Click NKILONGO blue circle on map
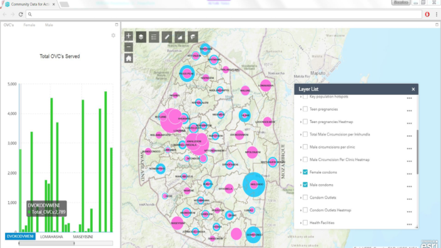Image resolution: width=441 pixels, height=248 pixels. coord(254,184)
